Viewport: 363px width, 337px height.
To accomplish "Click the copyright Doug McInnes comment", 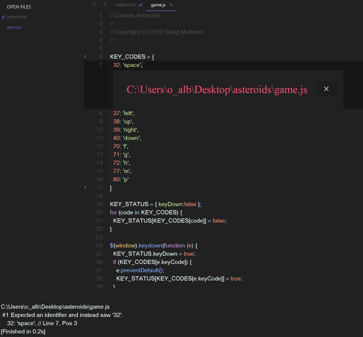I will [x=156, y=32].
